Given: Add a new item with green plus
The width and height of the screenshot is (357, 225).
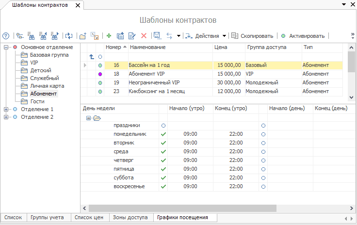Looking at the screenshot, I should pyautogui.click(x=109, y=36).
